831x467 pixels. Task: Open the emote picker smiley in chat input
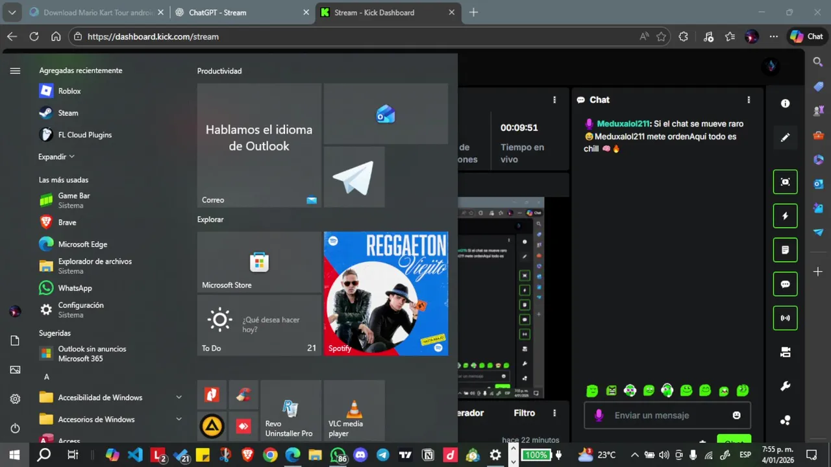[x=736, y=415]
